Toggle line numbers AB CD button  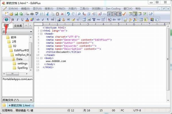click(119, 14)
